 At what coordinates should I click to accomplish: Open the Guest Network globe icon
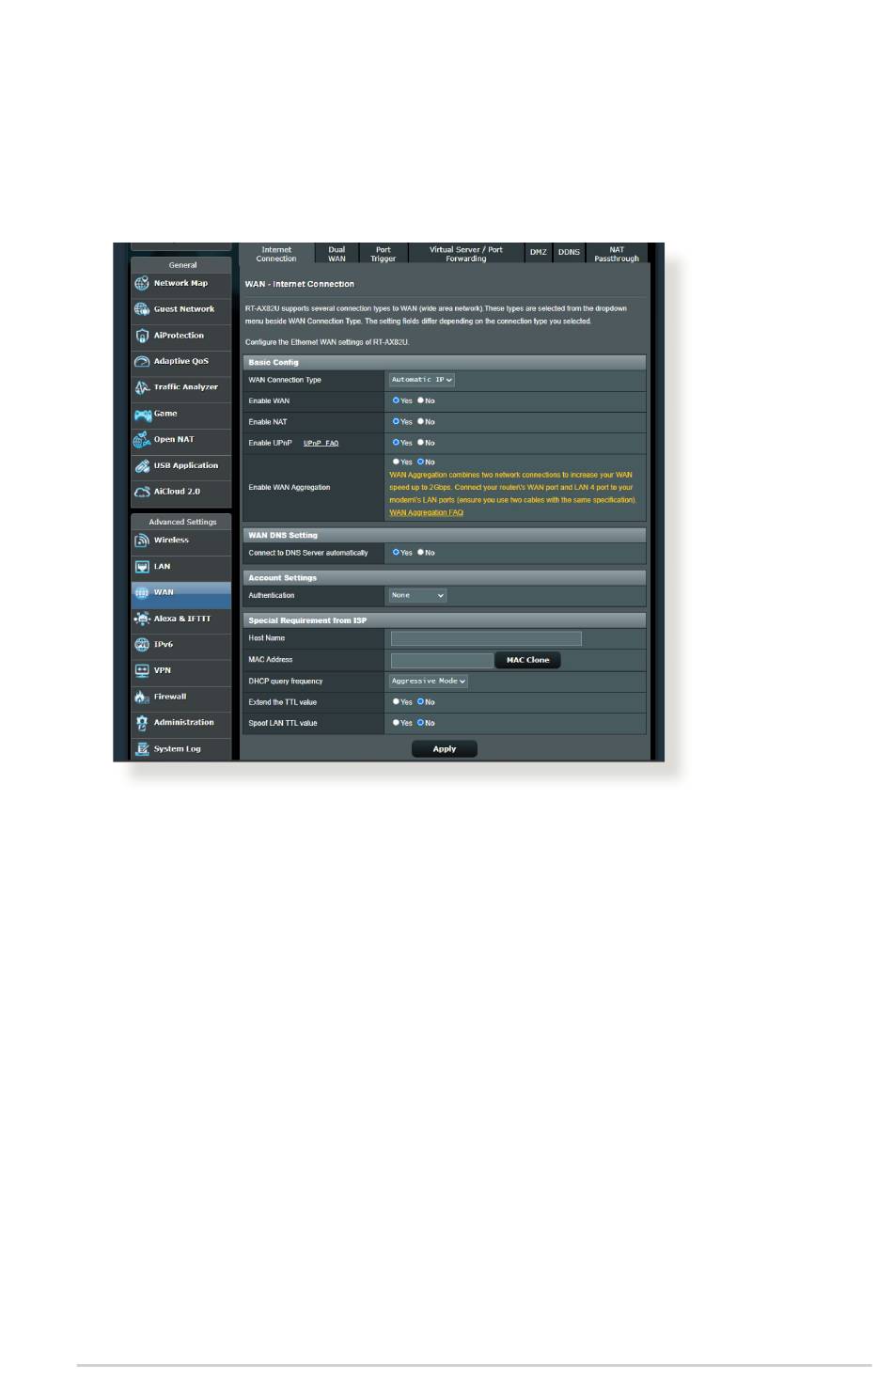coord(142,309)
